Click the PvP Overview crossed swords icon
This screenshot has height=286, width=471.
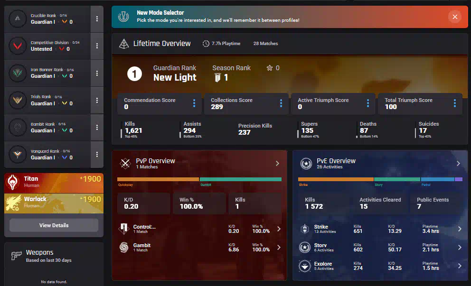[x=125, y=164]
